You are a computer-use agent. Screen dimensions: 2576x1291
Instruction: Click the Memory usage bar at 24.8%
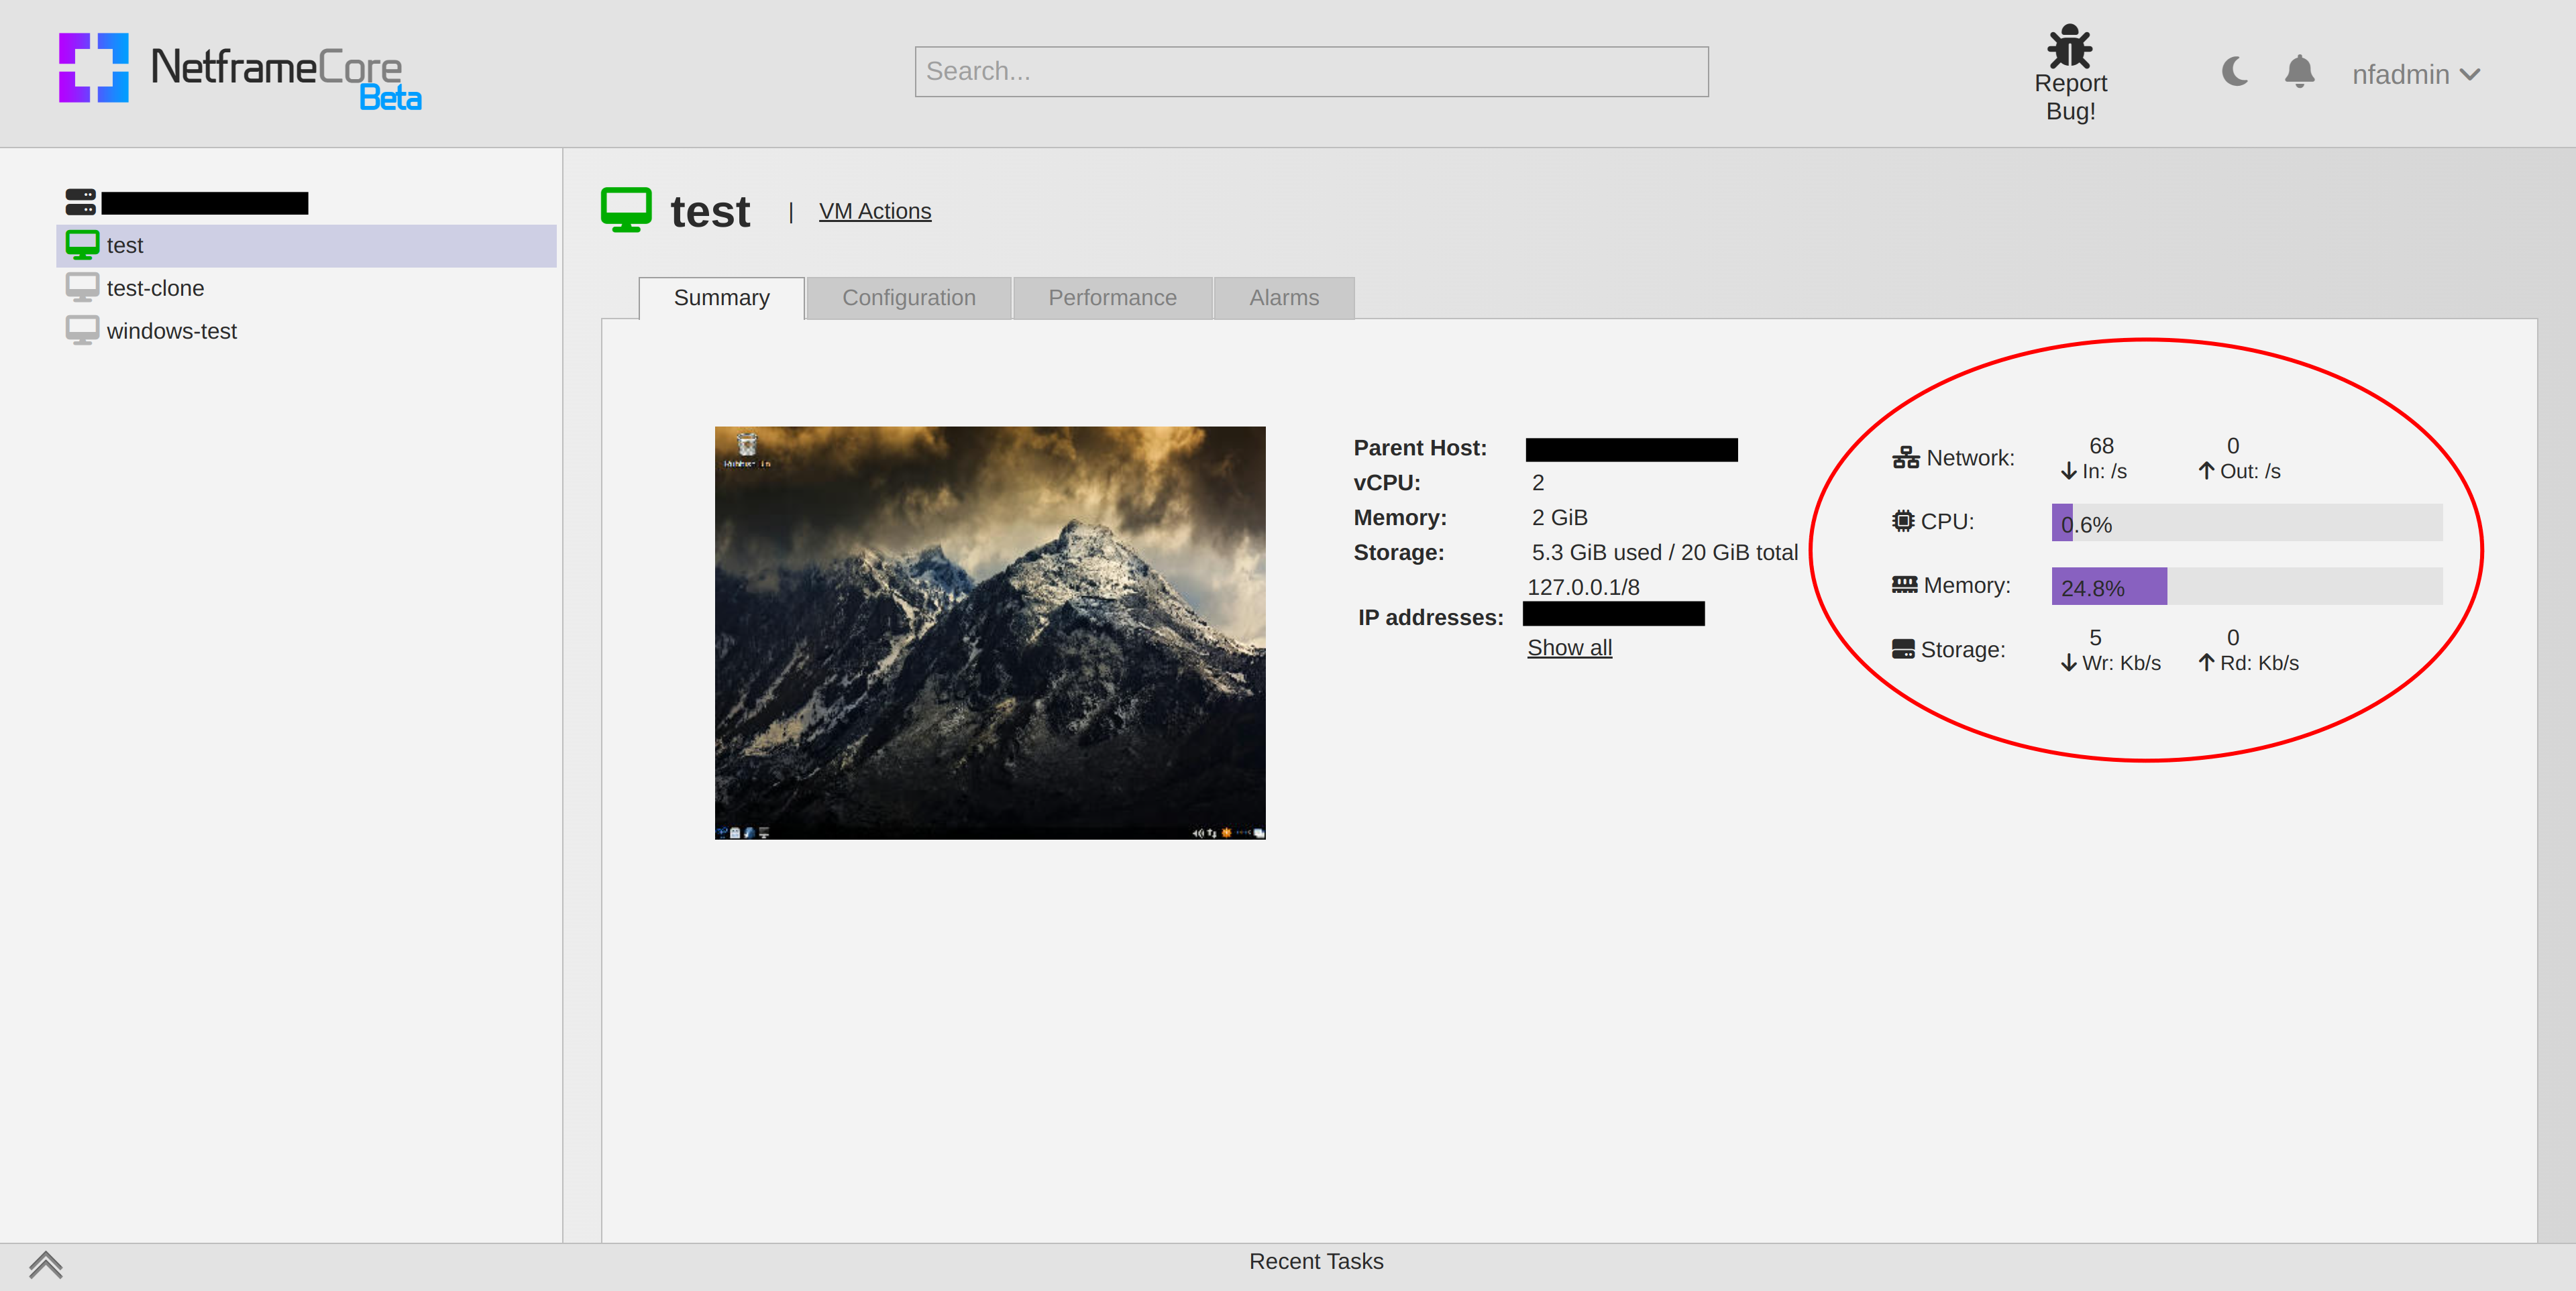2246,587
